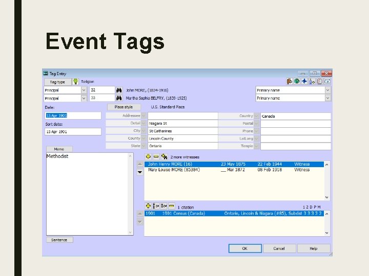Viewport: 369px width, 276px height.
Task: Click witness list scrollbar down arrow
Action: pyautogui.click(x=326, y=197)
